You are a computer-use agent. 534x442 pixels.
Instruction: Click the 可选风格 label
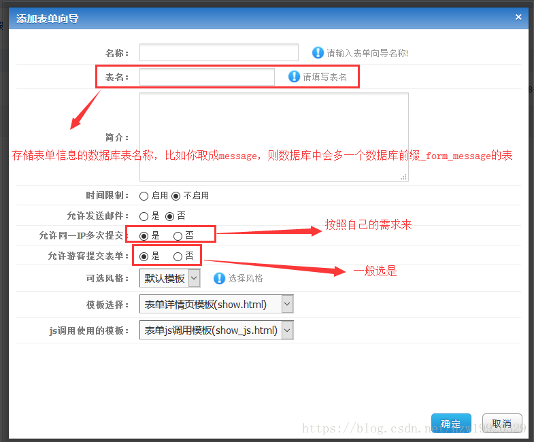[107, 278]
